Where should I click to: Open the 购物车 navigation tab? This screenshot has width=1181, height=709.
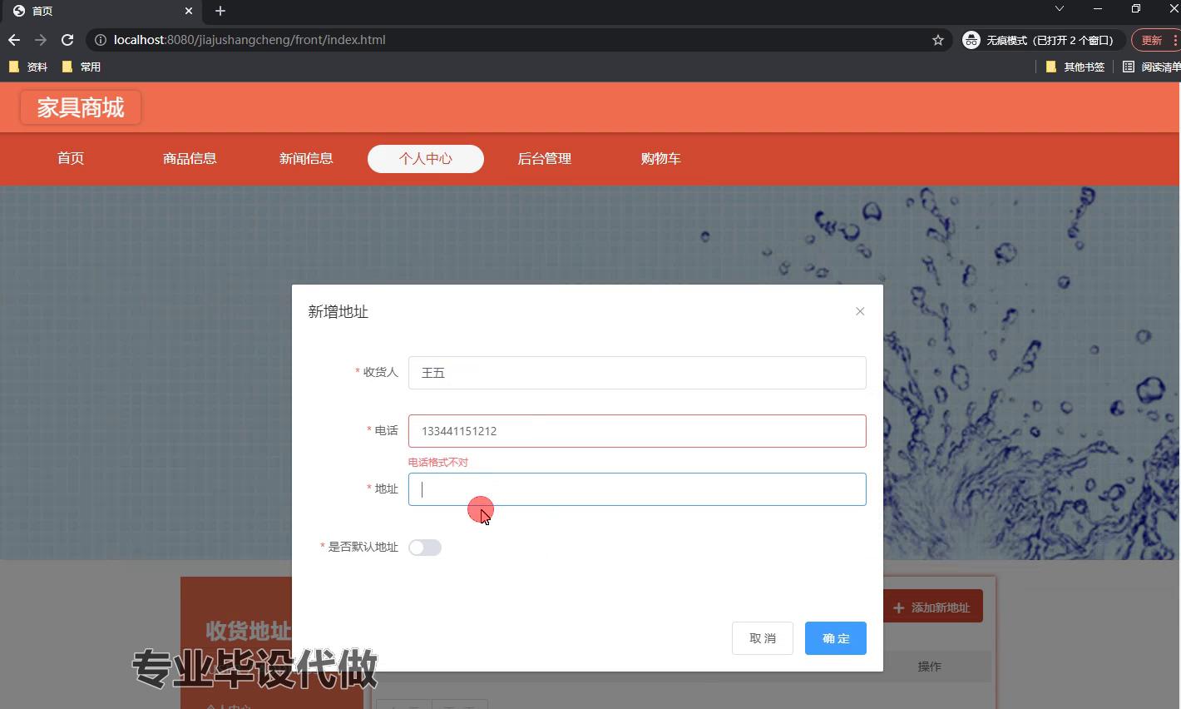point(660,159)
